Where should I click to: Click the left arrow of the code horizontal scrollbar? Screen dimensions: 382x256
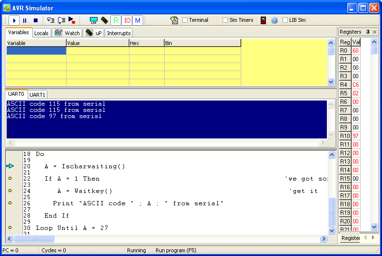(x=10, y=239)
